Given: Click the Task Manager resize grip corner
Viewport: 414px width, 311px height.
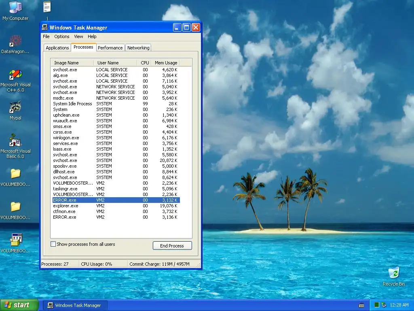Looking at the screenshot, I should (x=199, y=266).
